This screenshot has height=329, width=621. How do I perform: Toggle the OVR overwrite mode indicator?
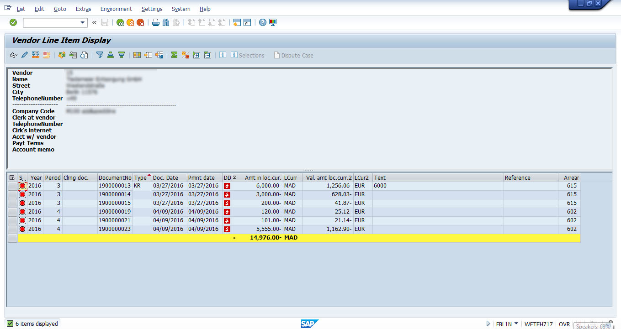(x=564, y=324)
